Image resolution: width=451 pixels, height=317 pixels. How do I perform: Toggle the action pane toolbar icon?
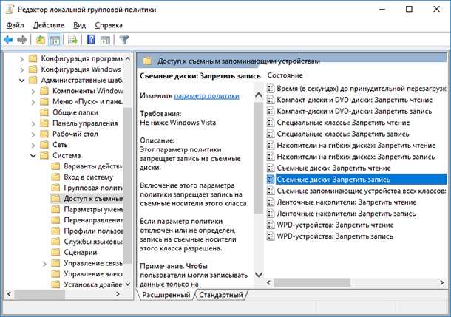coord(105,40)
